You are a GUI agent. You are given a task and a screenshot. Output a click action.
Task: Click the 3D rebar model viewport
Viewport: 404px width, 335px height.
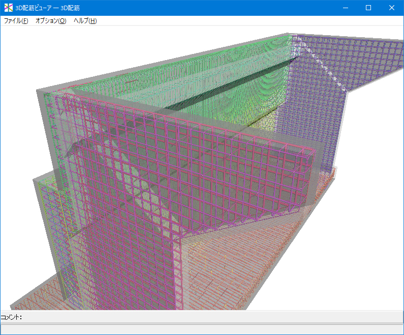202,168
